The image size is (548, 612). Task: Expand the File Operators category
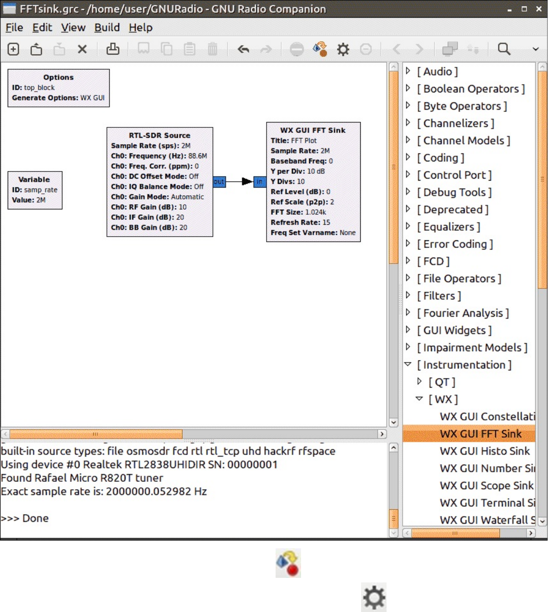coord(408,278)
